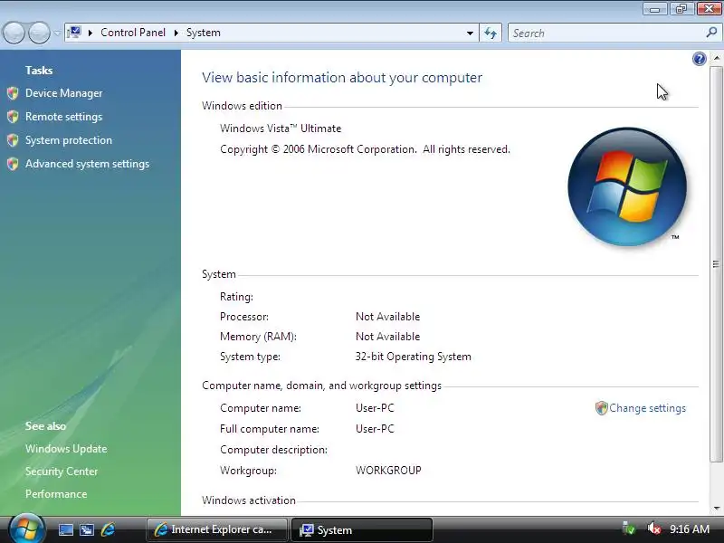This screenshot has height=543, width=724.
Task: Open Device Manager from Tasks pane
Action: 63,93
